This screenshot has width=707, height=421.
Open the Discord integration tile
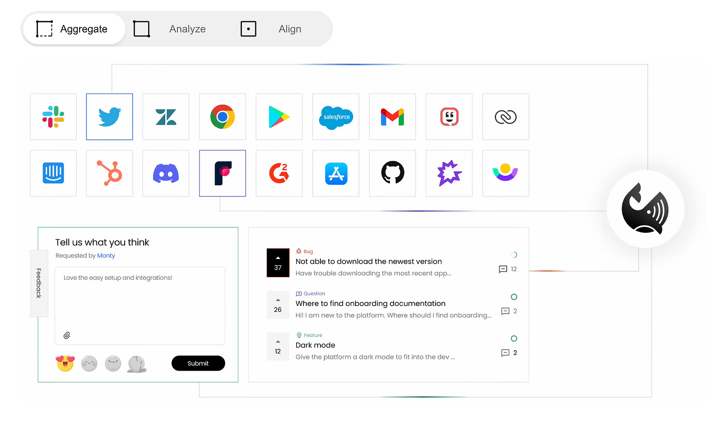tap(166, 173)
